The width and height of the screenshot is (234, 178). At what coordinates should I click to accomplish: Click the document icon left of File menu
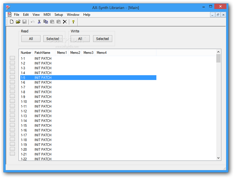point(10,14)
